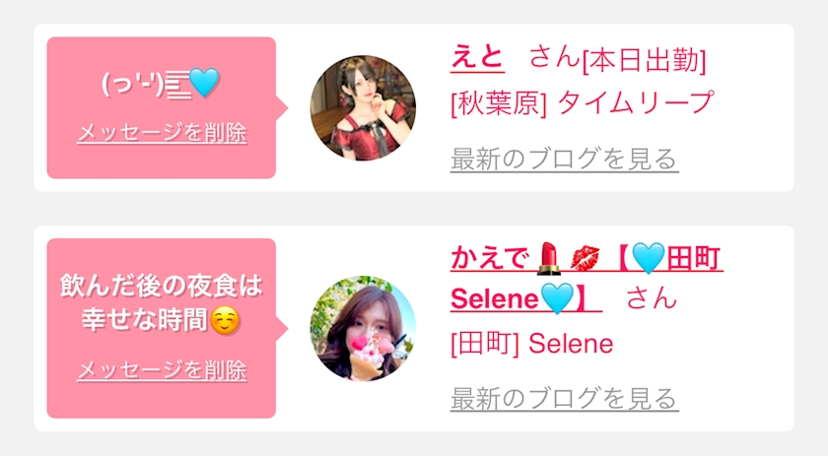This screenshot has width=828, height=456.
Task: Open えと's round profile photo
Action: coord(363,107)
